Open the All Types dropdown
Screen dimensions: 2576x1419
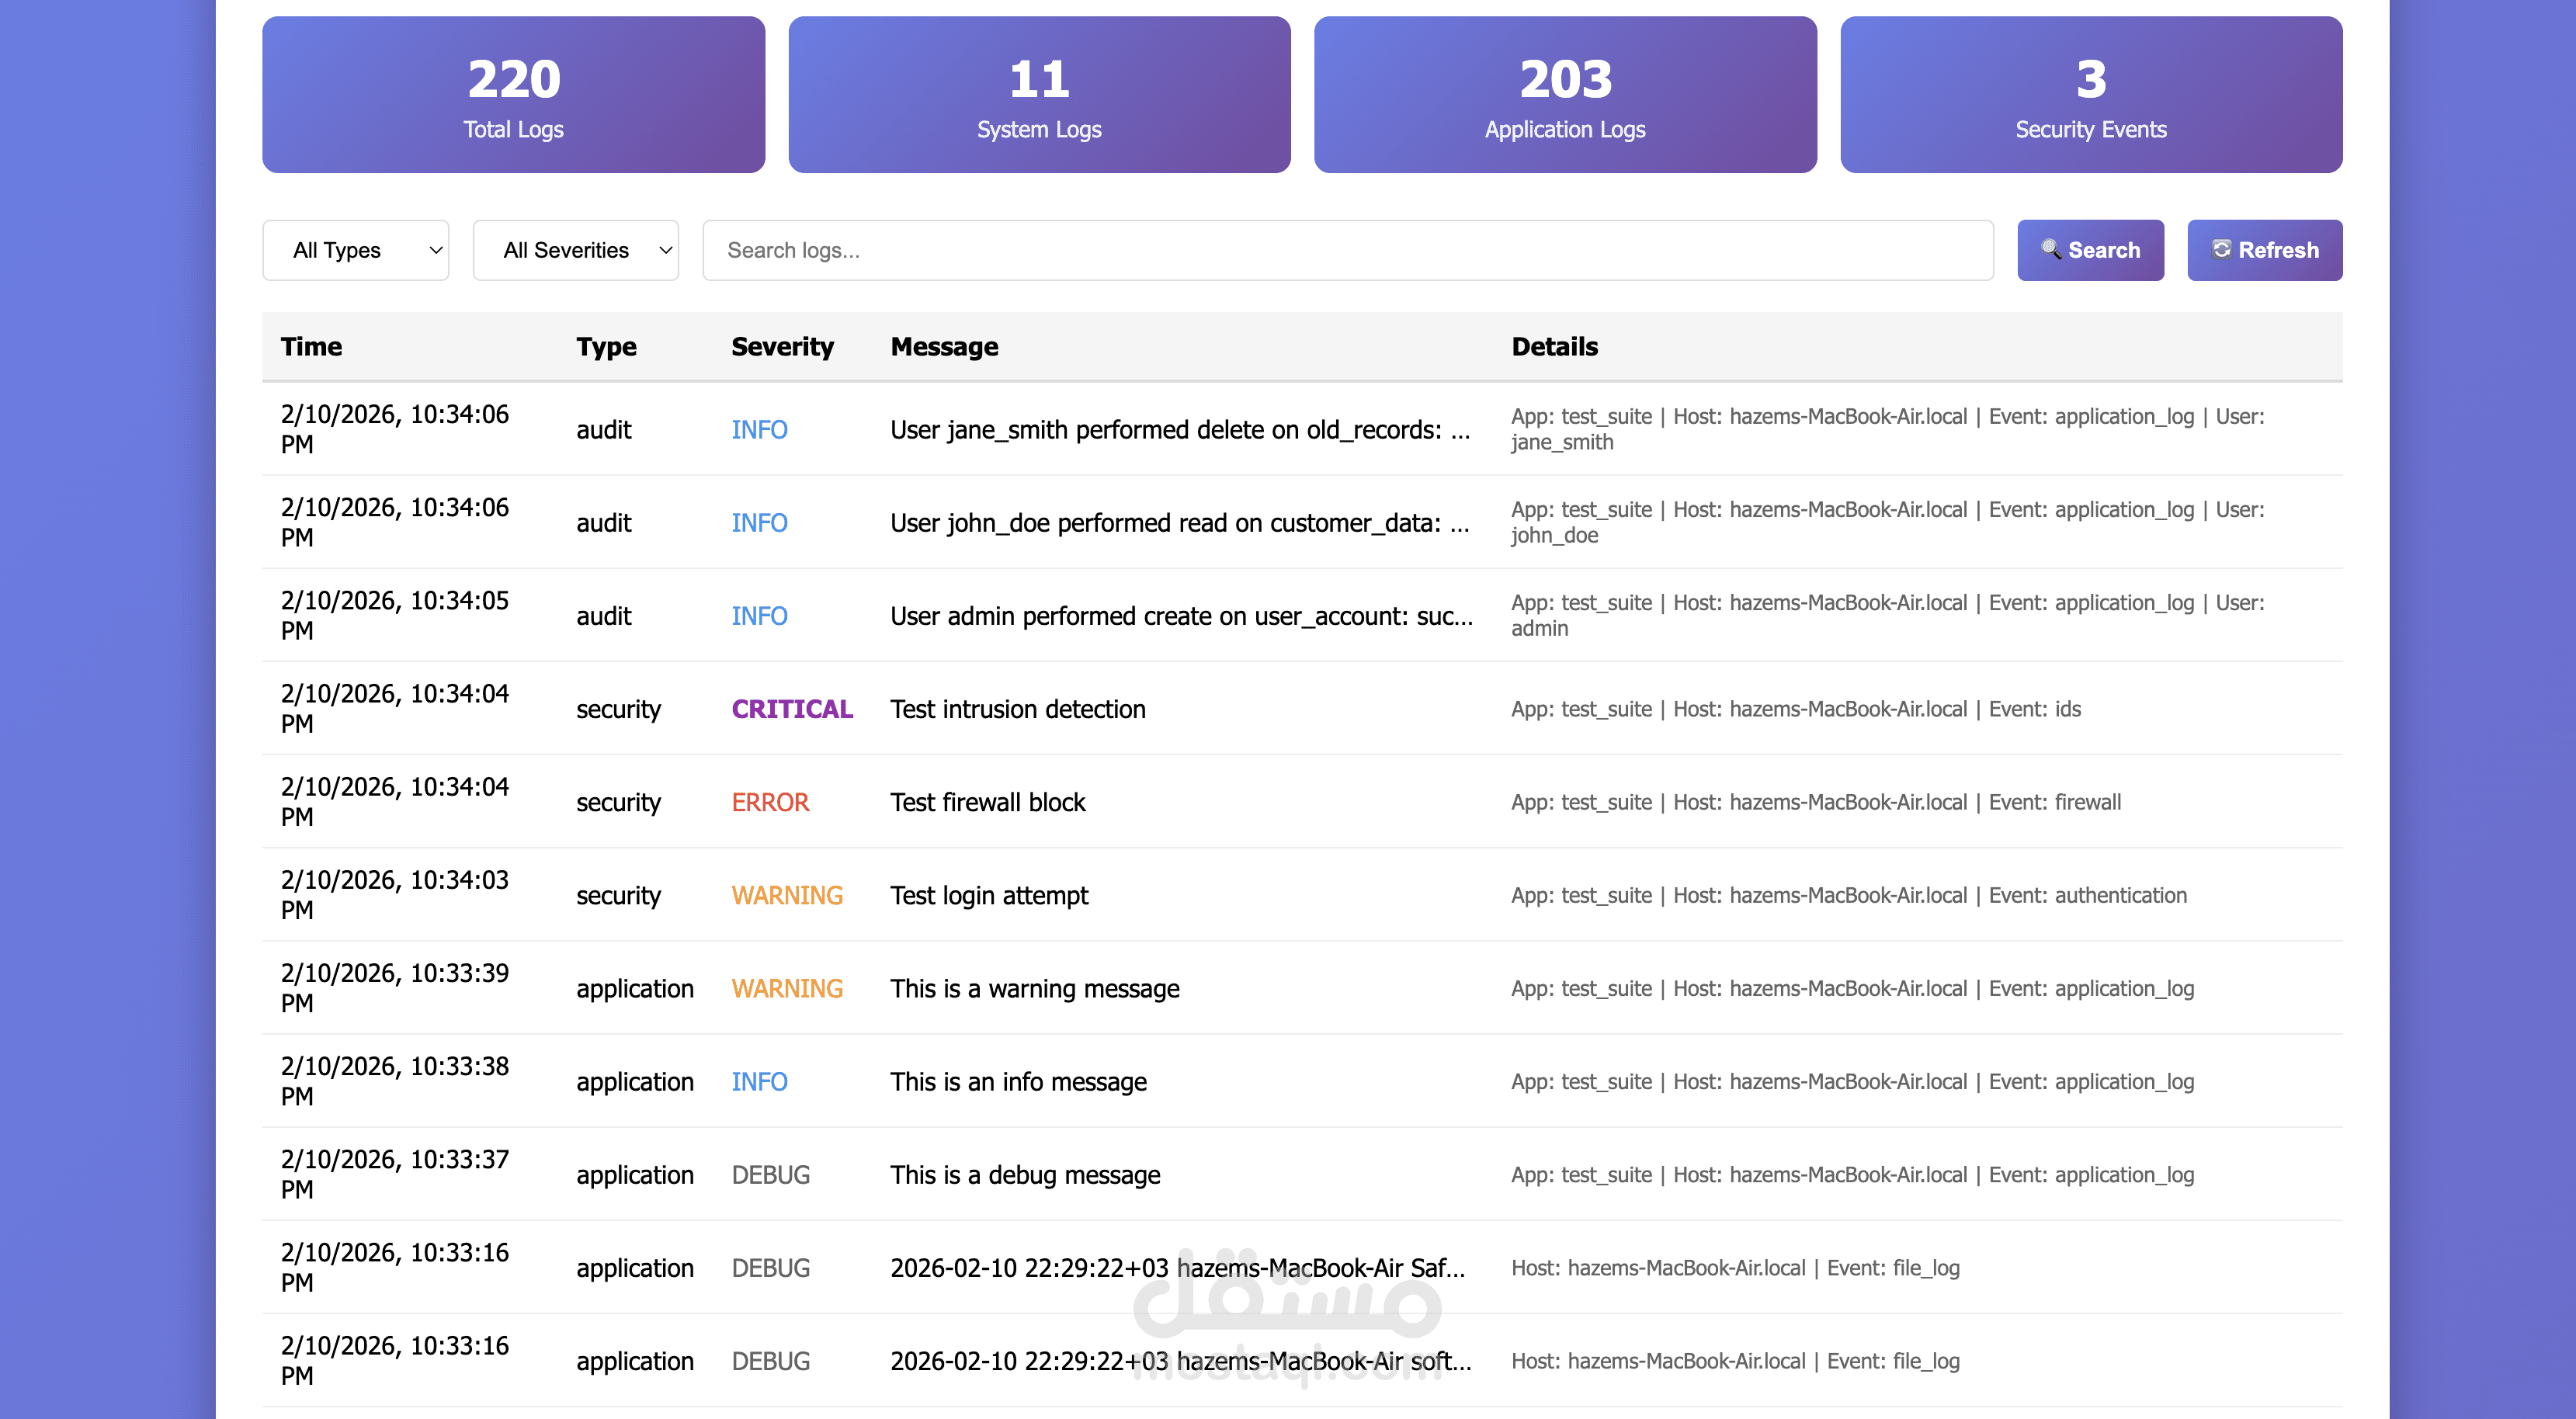(355, 250)
